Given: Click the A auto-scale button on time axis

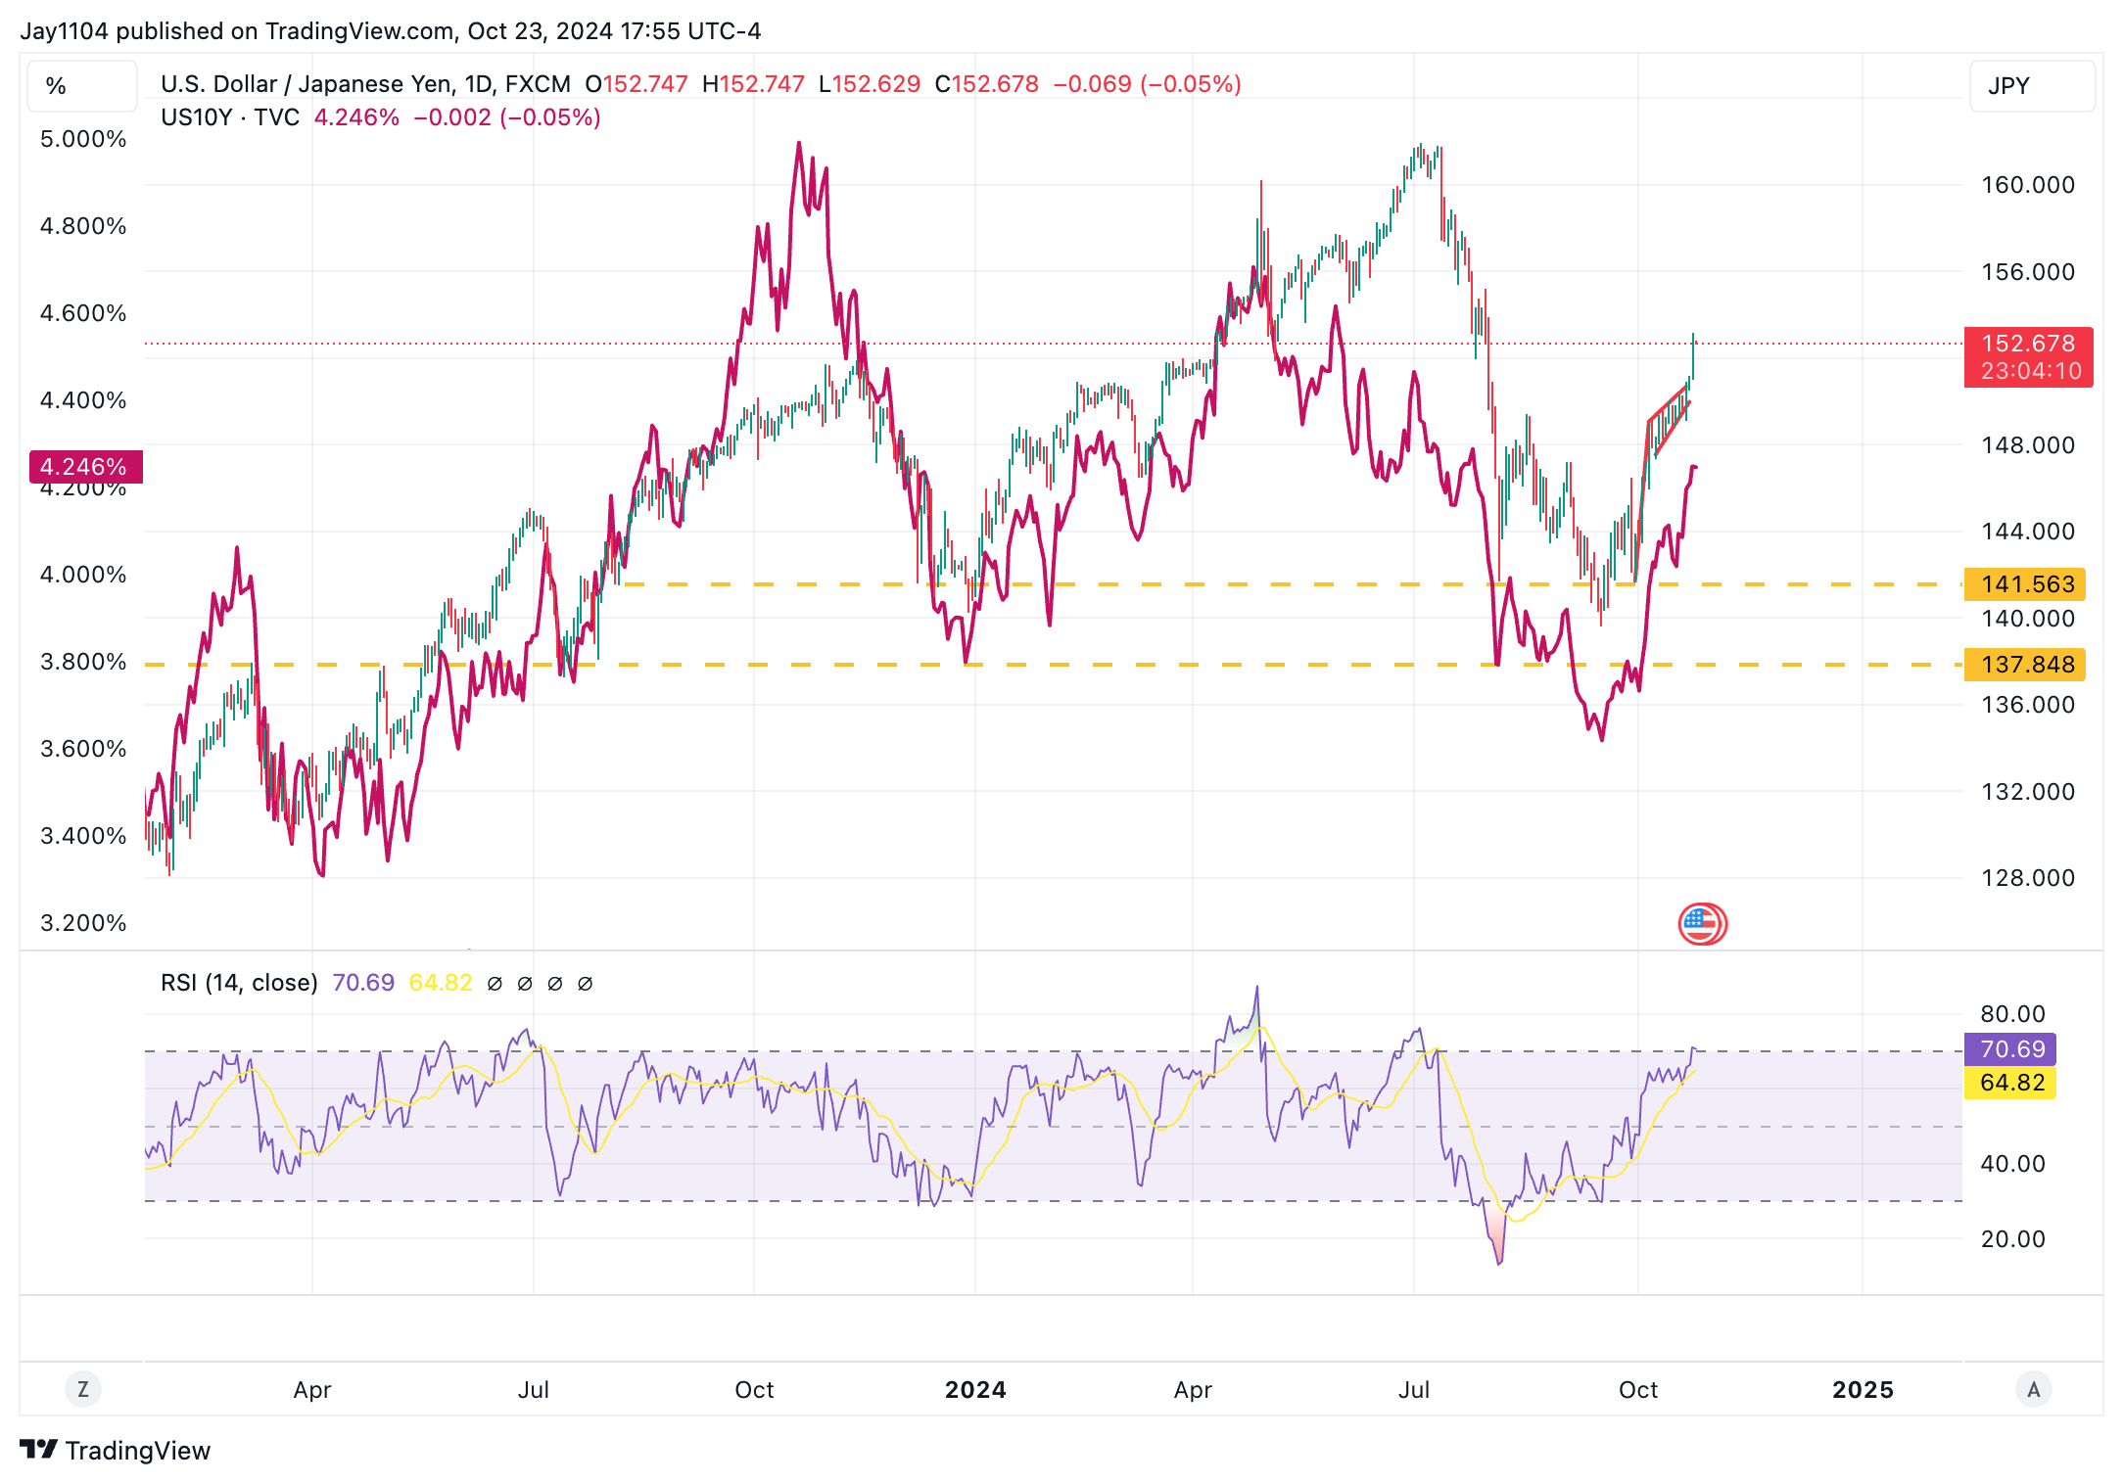Looking at the screenshot, I should pyautogui.click(x=2033, y=1389).
